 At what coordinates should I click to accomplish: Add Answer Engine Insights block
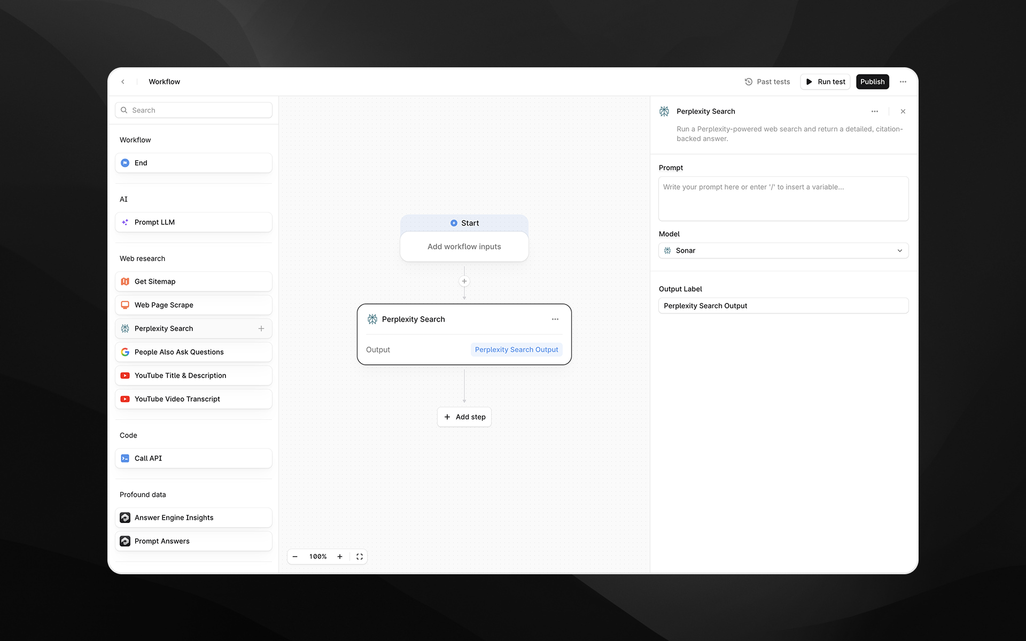[x=193, y=518]
